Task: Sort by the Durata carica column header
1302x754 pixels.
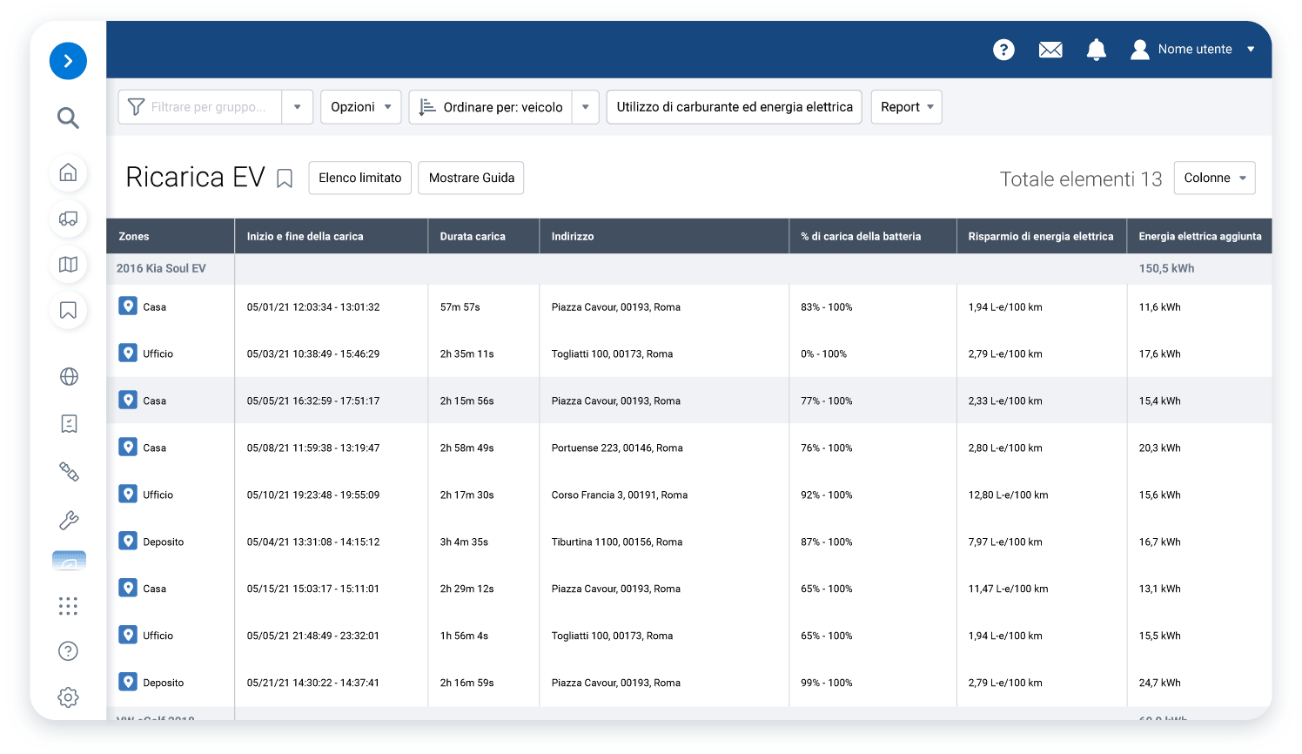Action: coord(473,236)
